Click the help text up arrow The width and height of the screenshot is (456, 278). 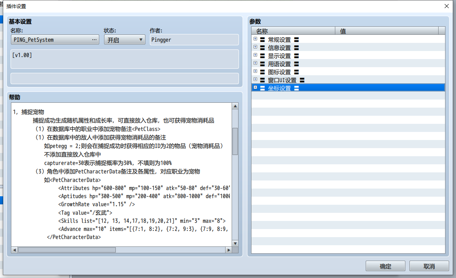(235, 106)
